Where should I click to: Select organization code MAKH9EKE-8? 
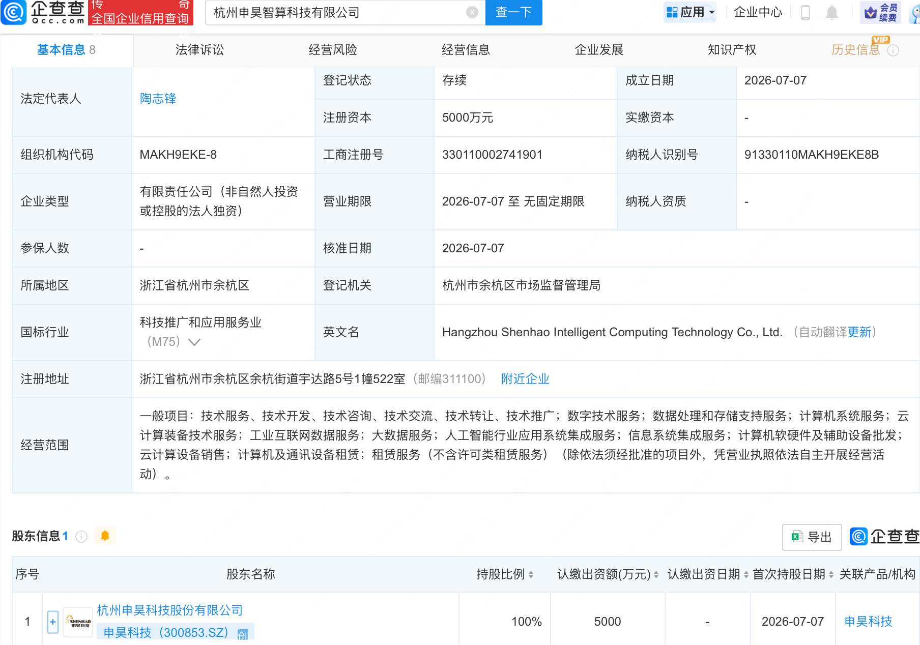[178, 155]
